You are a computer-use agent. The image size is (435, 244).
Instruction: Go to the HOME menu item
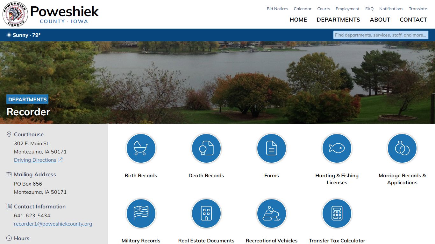pyautogui.click(x=298, y=20)
